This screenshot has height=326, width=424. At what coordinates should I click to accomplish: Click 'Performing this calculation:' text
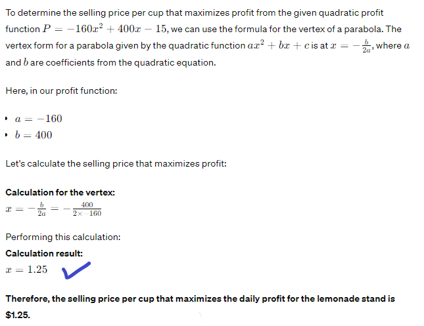(63, 237)
